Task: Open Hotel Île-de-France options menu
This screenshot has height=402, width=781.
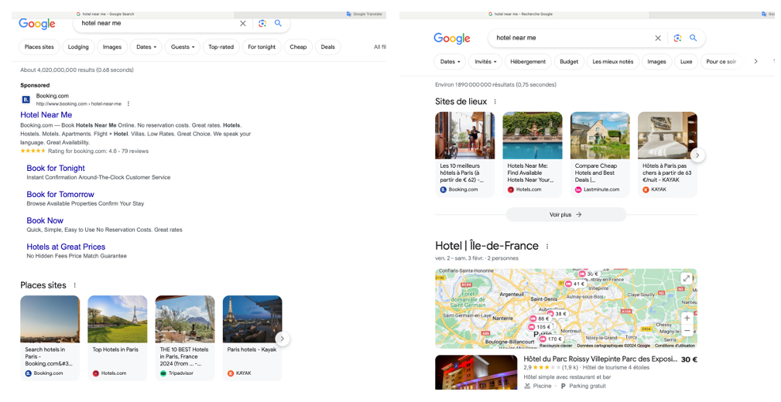Action: click(547, 247)
